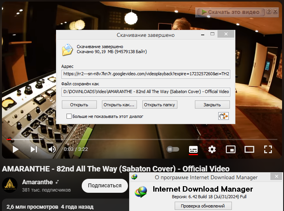284x211 pixels.
Task: Skip to the next video
Action: coord(34,149)
